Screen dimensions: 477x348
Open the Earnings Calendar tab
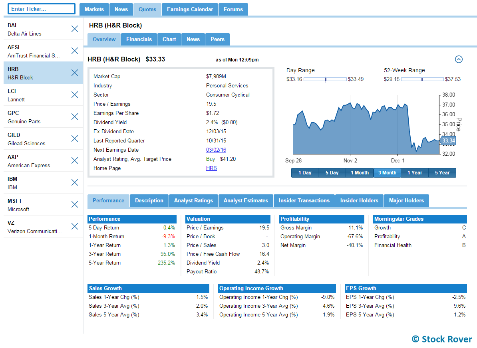click(190, 10)
